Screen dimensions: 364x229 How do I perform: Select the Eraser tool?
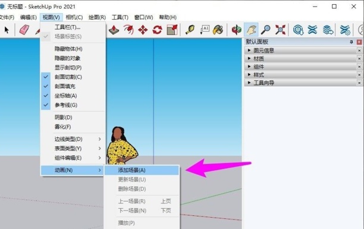(x=24, y=30)
